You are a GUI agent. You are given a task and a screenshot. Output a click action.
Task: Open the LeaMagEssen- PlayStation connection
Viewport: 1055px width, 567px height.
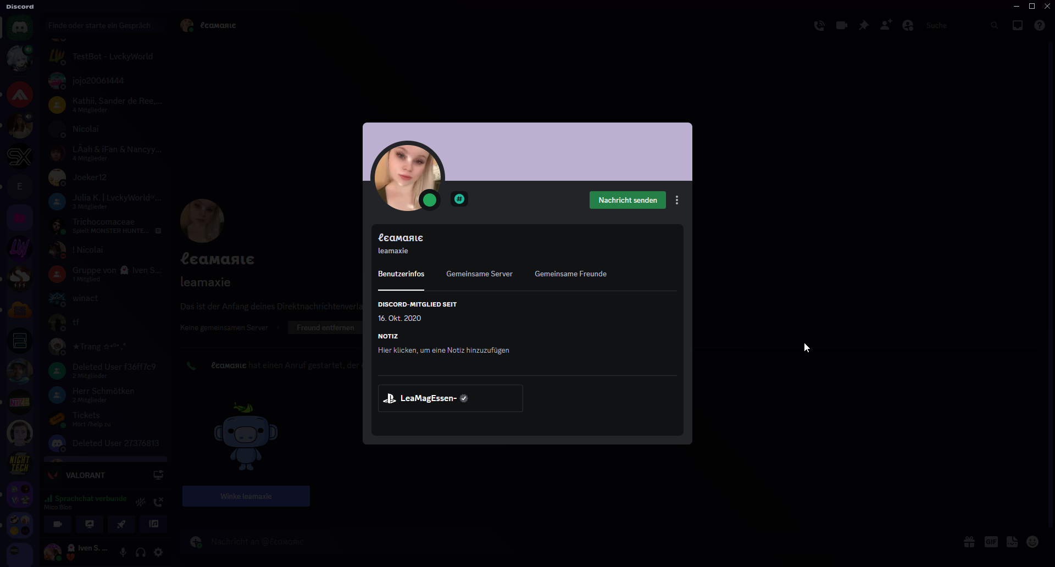click(x=450, y=398)
